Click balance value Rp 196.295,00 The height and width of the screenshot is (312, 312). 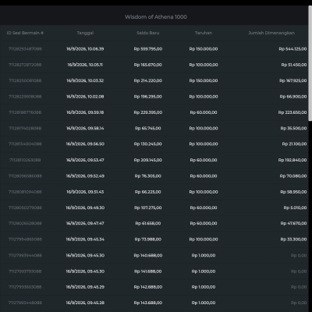click(148, 97)
